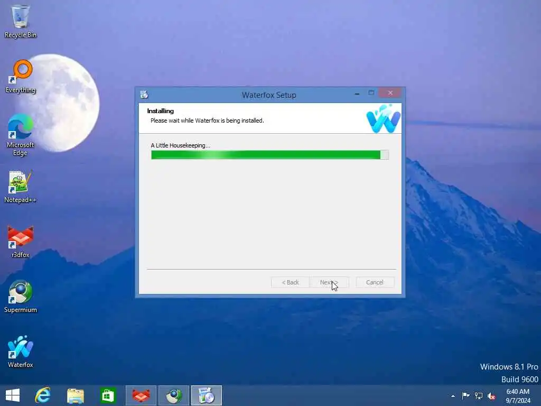The image size is (541, 406).
Task: Click the 'Installing' heading text
Action: [x=161, y=111]
